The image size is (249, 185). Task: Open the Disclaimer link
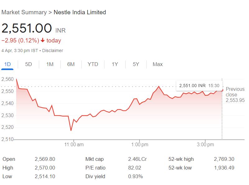(53, 51)
